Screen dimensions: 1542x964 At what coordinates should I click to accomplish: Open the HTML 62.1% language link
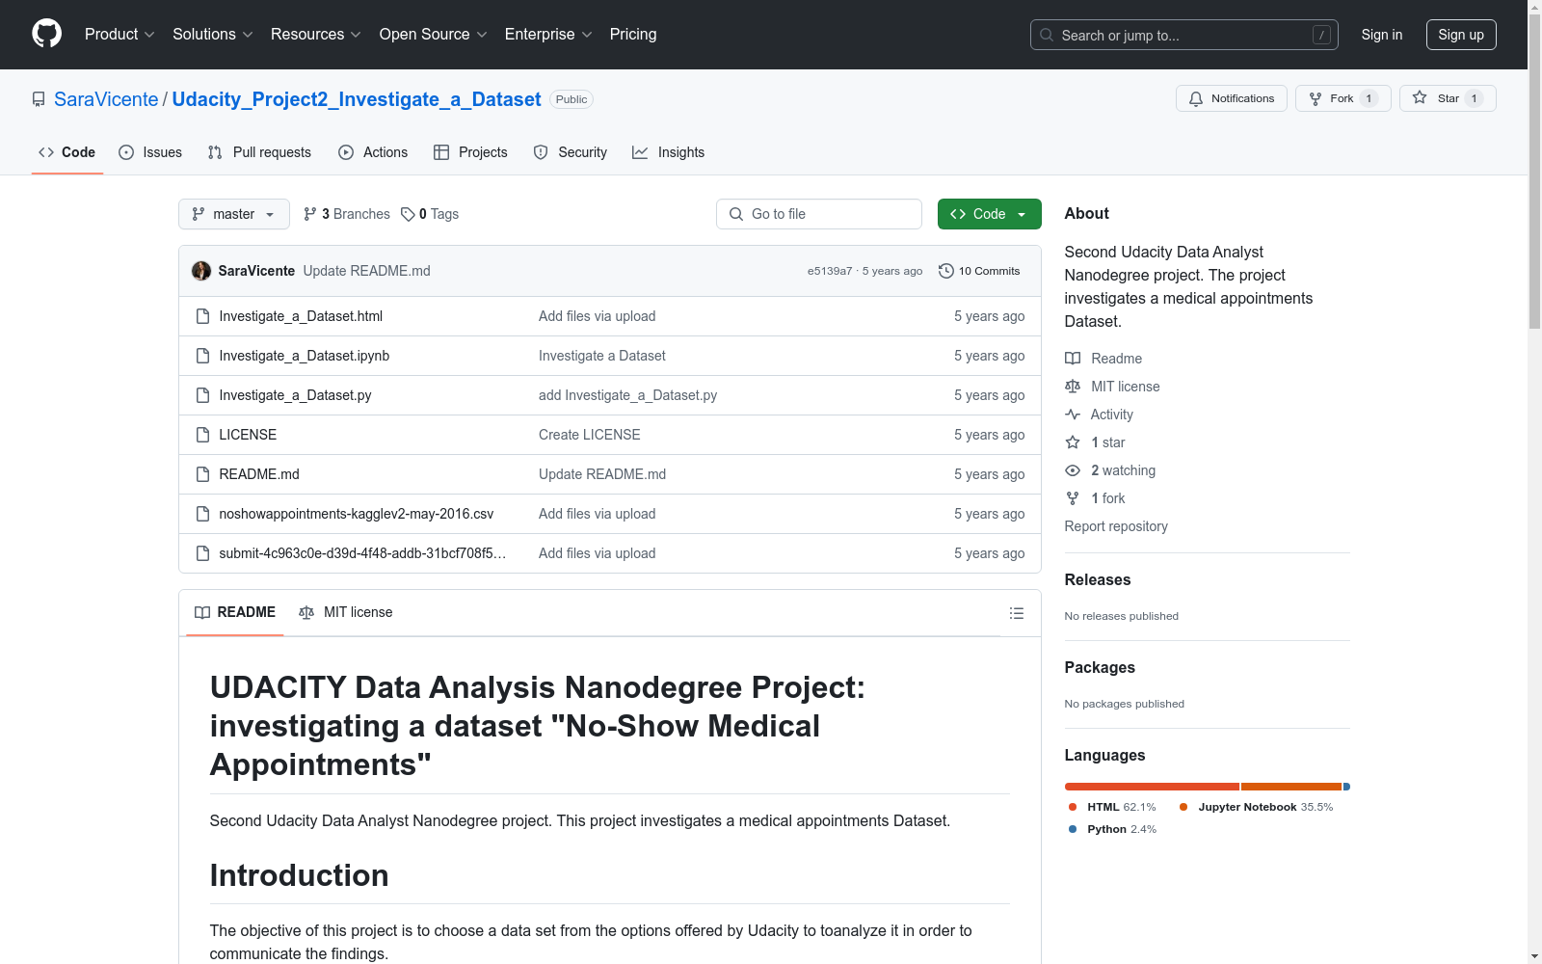tap(1112, 807)
